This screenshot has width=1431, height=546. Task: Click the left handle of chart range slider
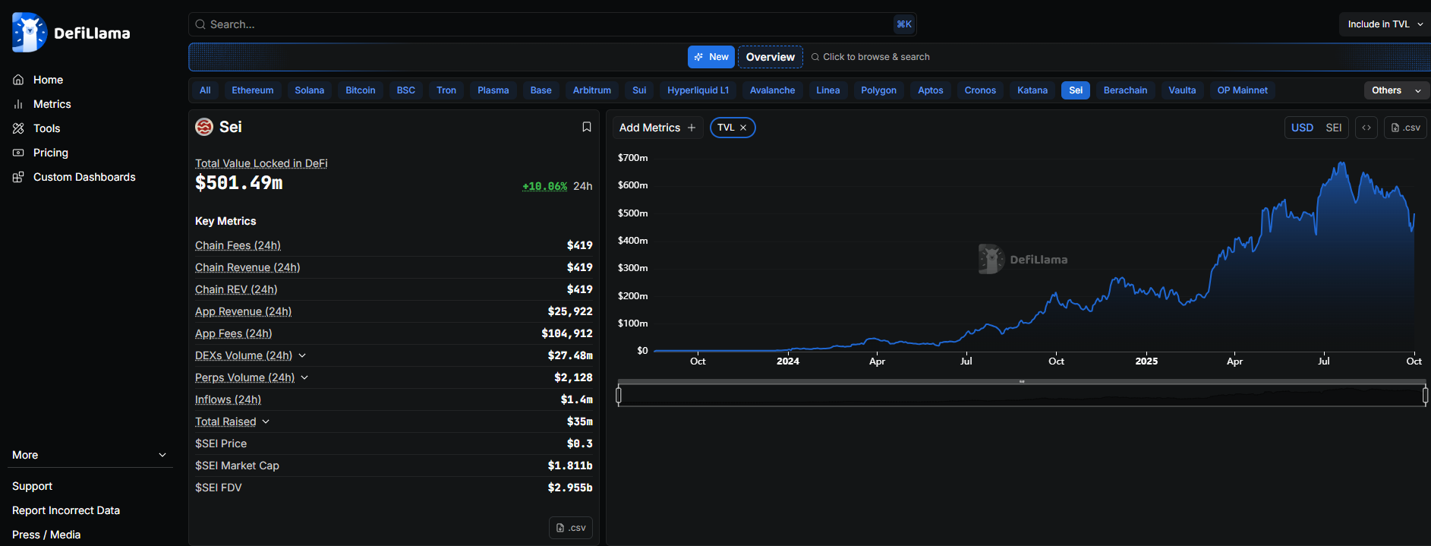click(x=619, y=395)
